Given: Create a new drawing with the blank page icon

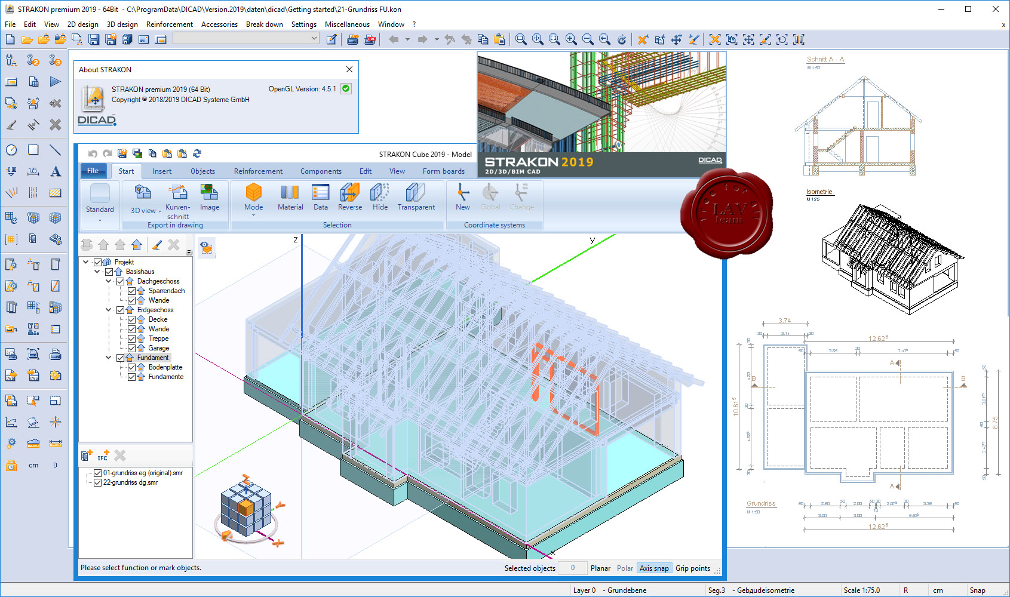Looking at the screenshot, I should (10, 39).
